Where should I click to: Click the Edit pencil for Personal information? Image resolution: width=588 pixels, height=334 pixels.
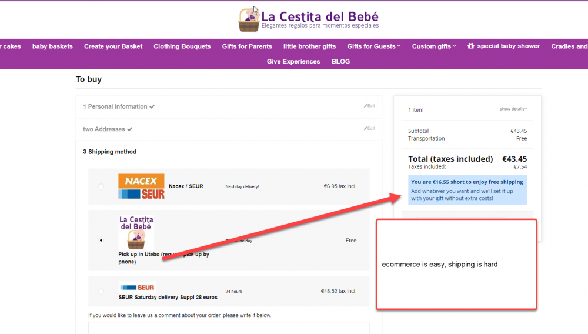pyautogui.click(x=369, y=106)
